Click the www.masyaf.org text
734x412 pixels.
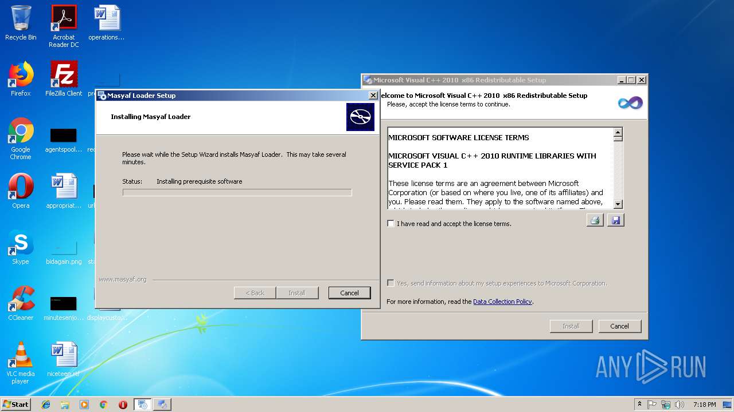123,280
